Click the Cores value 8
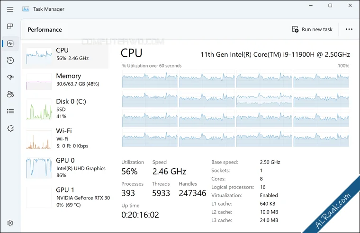The image size is (360, 233). [261, 179]
